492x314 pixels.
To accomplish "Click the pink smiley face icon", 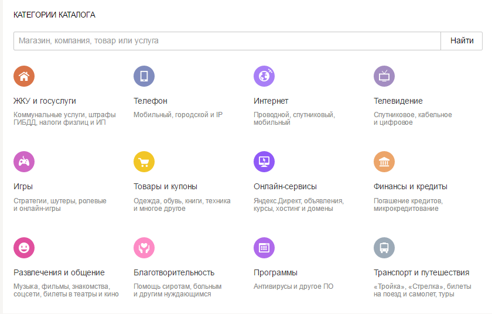I will tap(24, 248).
